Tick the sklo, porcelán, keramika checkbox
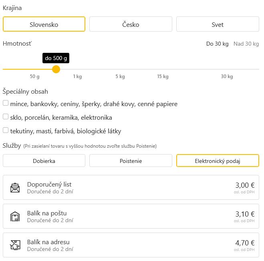Image resolution: width=264 pixels, height=261 pixels. click(6, 117)
